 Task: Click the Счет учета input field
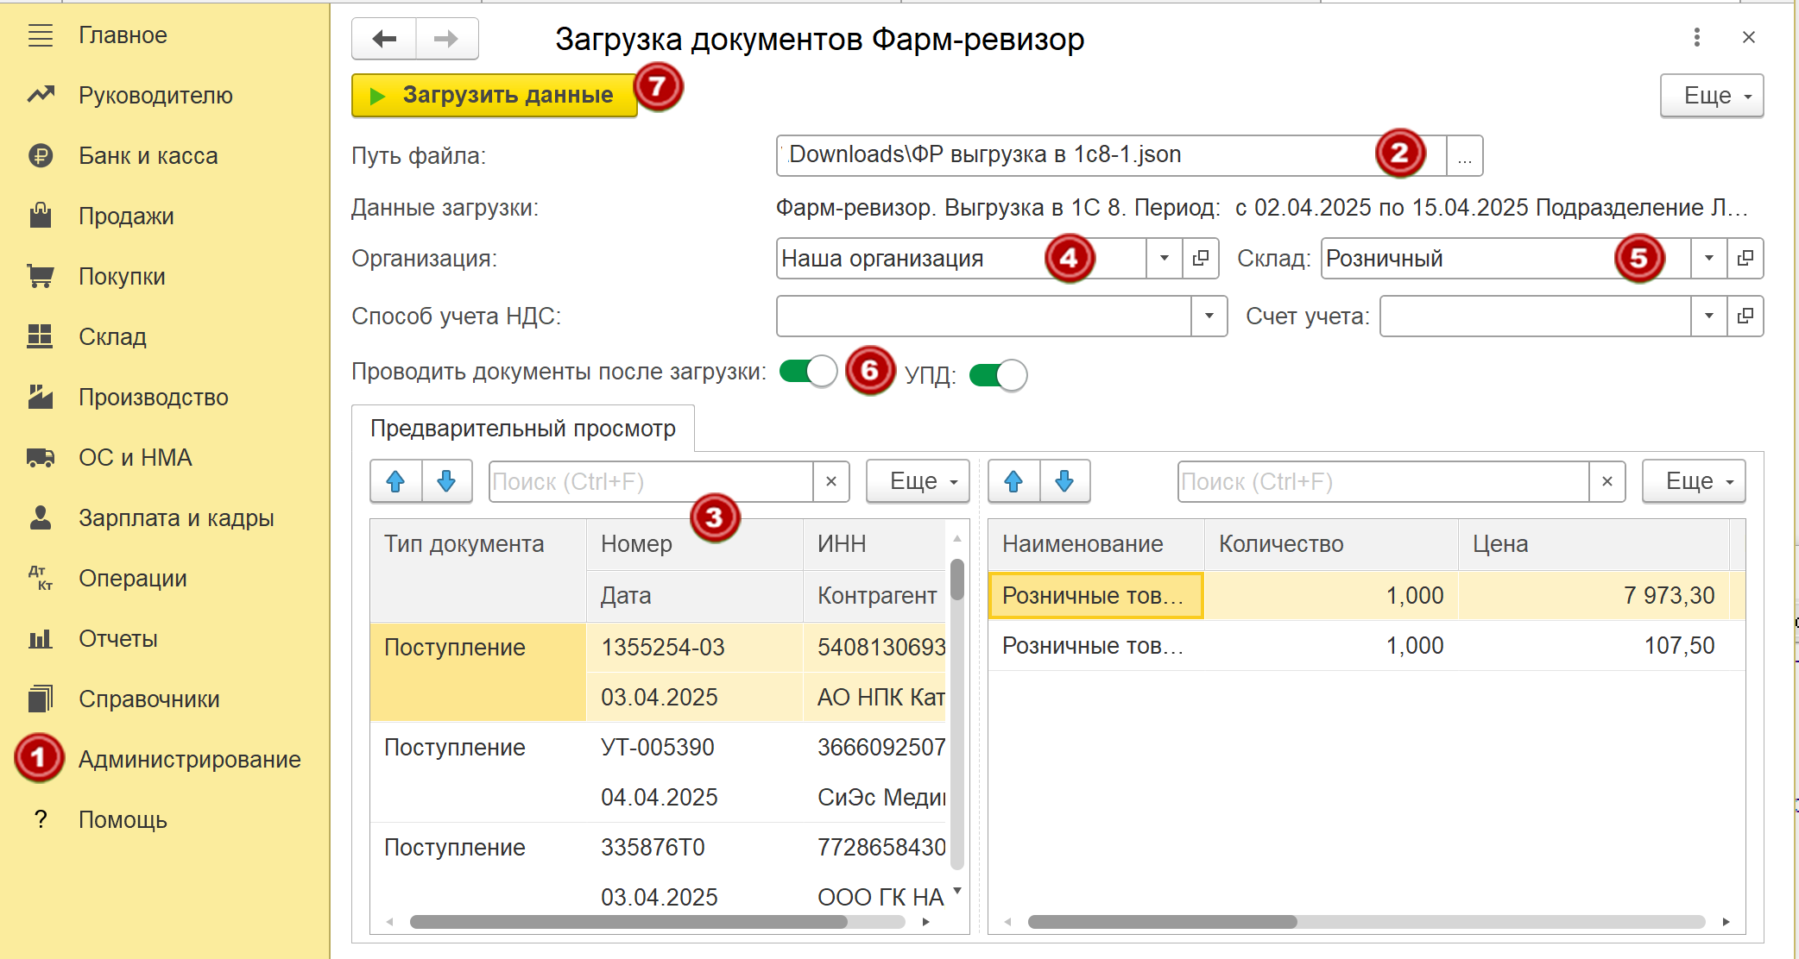(x=1535, y=316)
